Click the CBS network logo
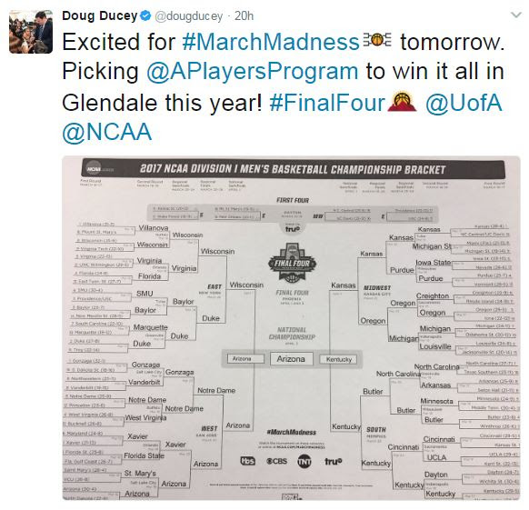529x510 pixels. pyautogui.click(x=276, y=461)
